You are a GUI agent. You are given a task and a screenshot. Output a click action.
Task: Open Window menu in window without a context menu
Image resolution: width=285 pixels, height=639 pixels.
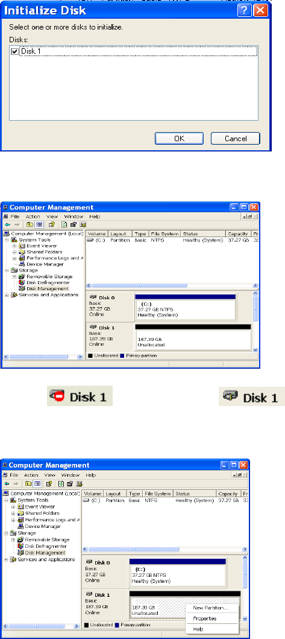point(74,217)
